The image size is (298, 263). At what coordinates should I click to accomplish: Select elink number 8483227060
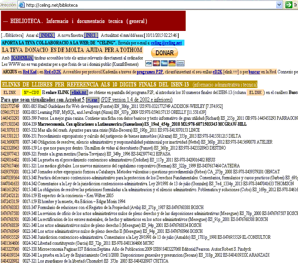pos(10,249)
